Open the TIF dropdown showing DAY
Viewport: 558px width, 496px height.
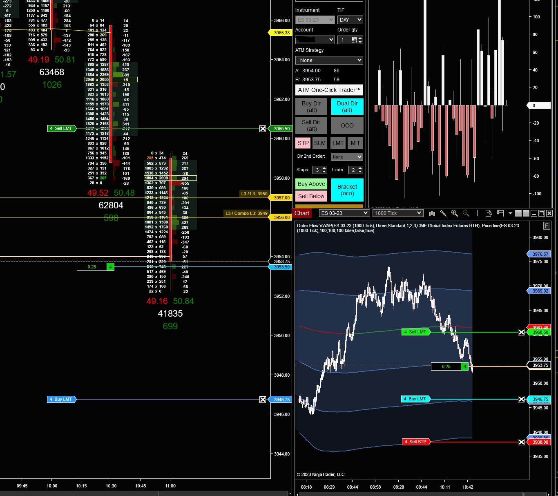coord(350,20)
